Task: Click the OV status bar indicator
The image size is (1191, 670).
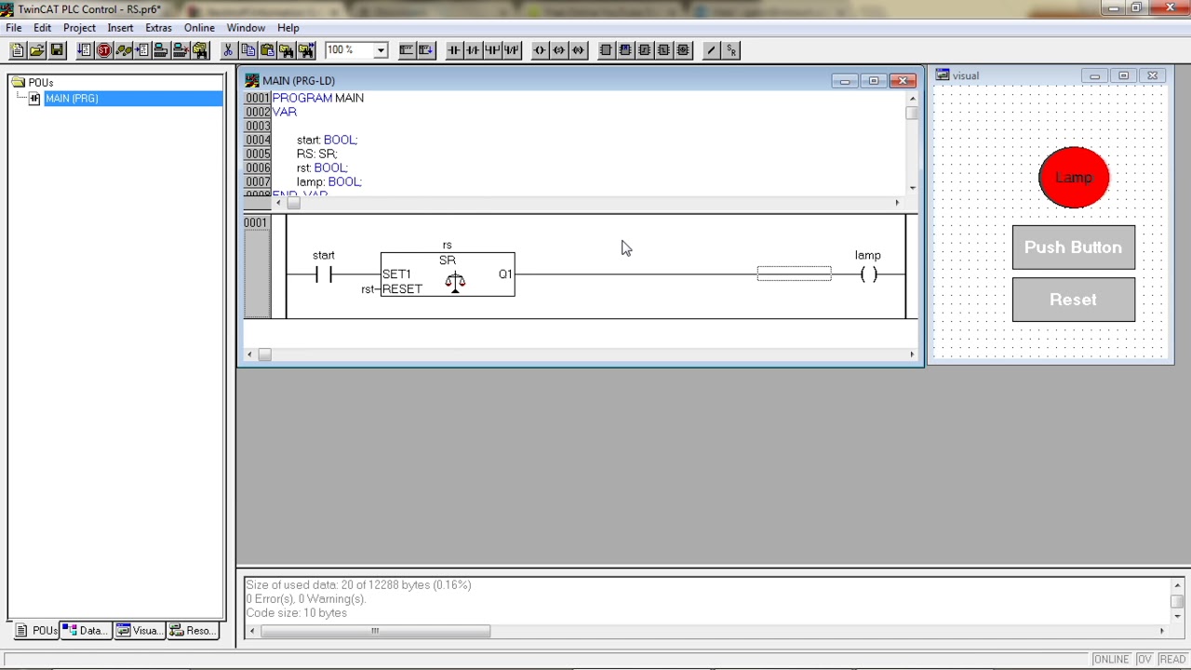Action: 1144,660
